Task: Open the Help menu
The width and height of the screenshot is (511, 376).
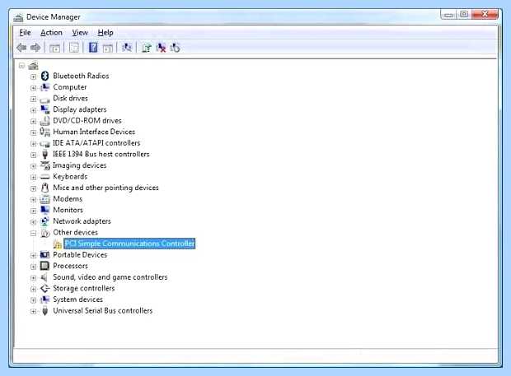Action: click(105, 33)
